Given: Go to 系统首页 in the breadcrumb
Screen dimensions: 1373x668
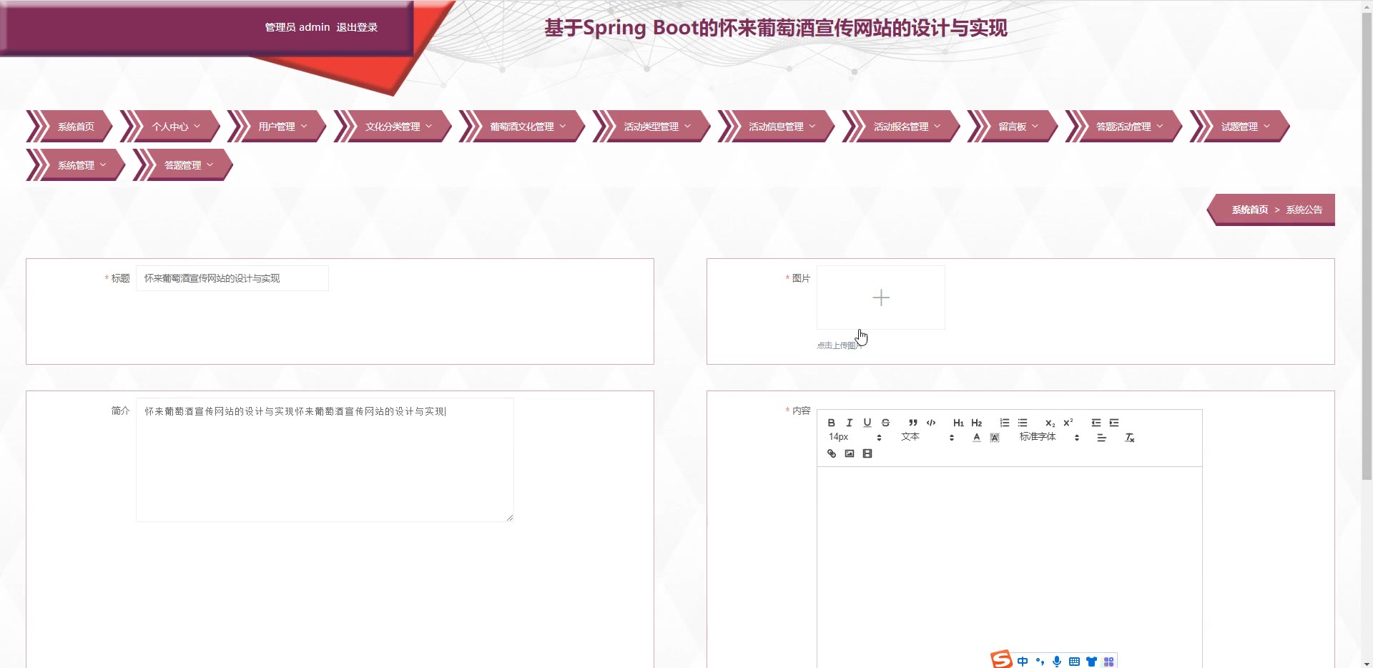Looking at the screenshot, I should pyautogui.click(x=1249, y=210).
